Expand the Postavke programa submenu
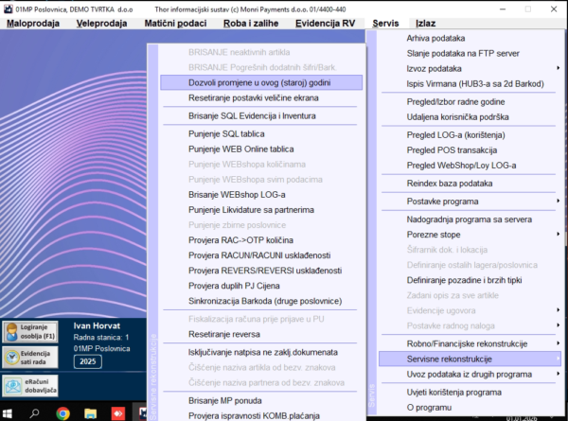 tap(470, 202)
